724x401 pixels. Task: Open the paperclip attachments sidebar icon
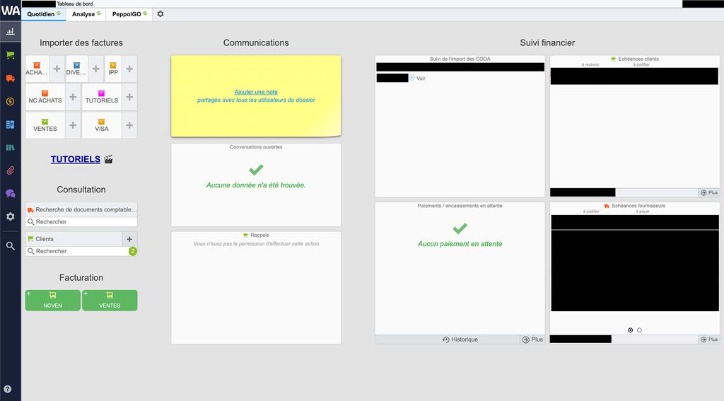(x=10, y=170)
